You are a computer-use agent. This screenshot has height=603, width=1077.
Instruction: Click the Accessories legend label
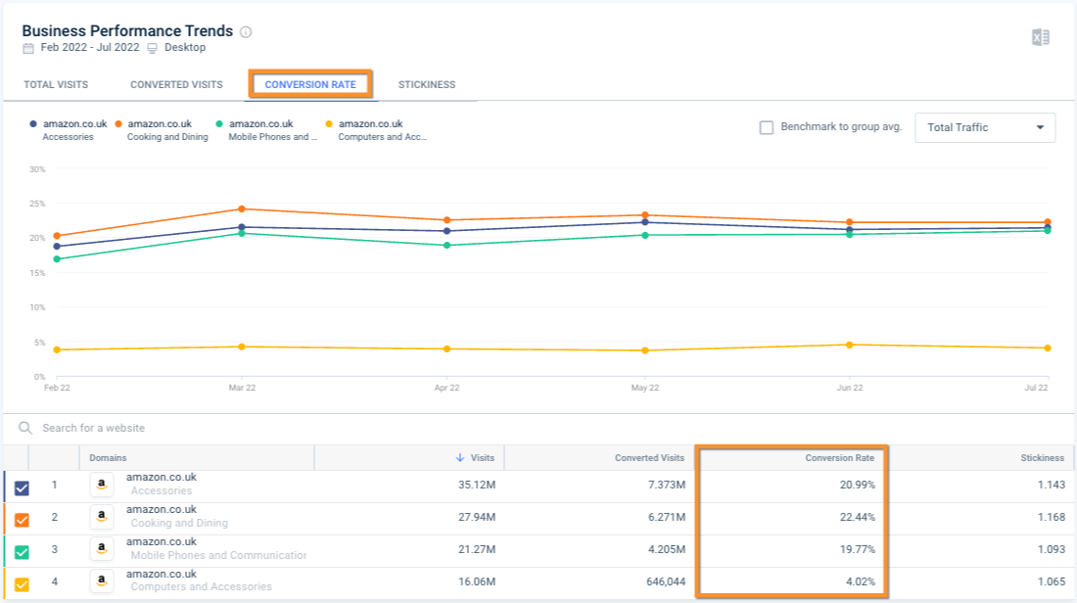[68, 137]
